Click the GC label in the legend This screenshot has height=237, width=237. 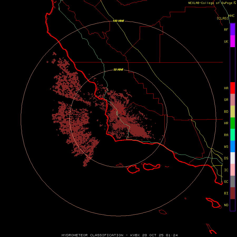pos(226,182)
